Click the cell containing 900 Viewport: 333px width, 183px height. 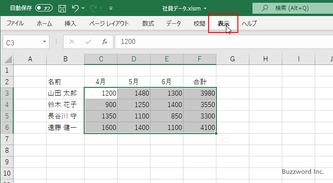pyautogui.click(x=101, y=105)
